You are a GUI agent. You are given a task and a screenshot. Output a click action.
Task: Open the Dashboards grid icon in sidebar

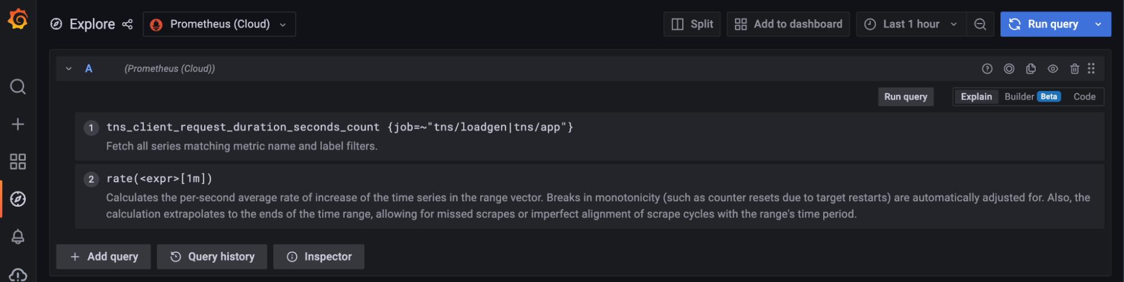click(18, 162)
